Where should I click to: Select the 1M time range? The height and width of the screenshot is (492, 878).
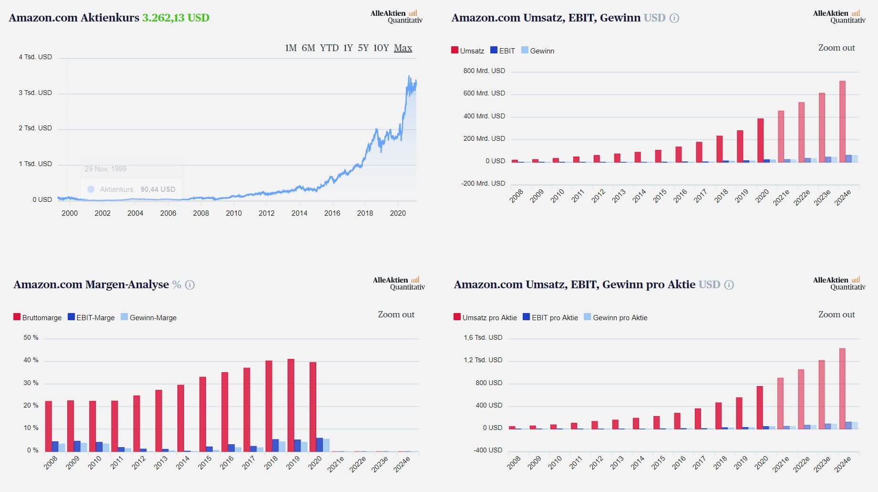291,48
